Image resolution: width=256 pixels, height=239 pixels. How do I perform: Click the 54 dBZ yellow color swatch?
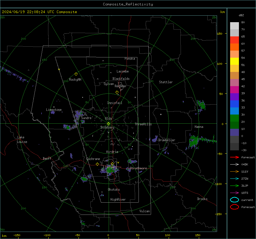[234, 61]
